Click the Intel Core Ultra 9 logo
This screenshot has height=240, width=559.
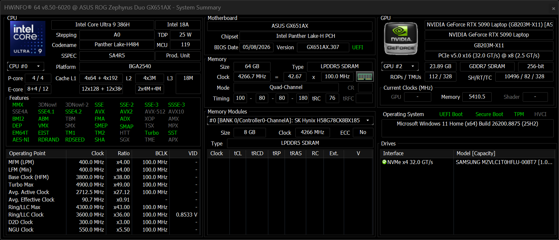[28, 38]
